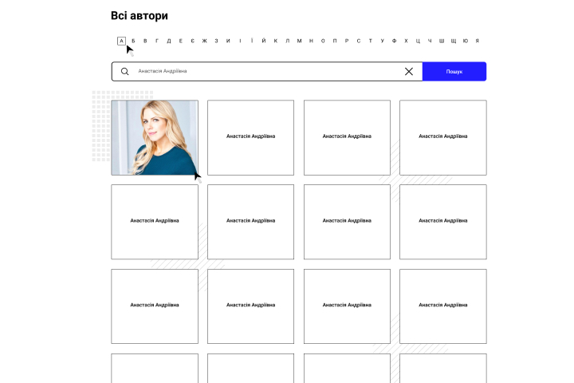
Task: Select letter Е in alphabet filter
Action: tap(180, 41)
